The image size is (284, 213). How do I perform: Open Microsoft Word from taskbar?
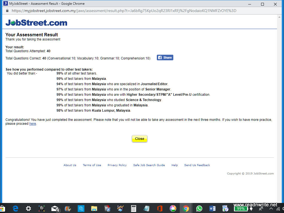212,209
